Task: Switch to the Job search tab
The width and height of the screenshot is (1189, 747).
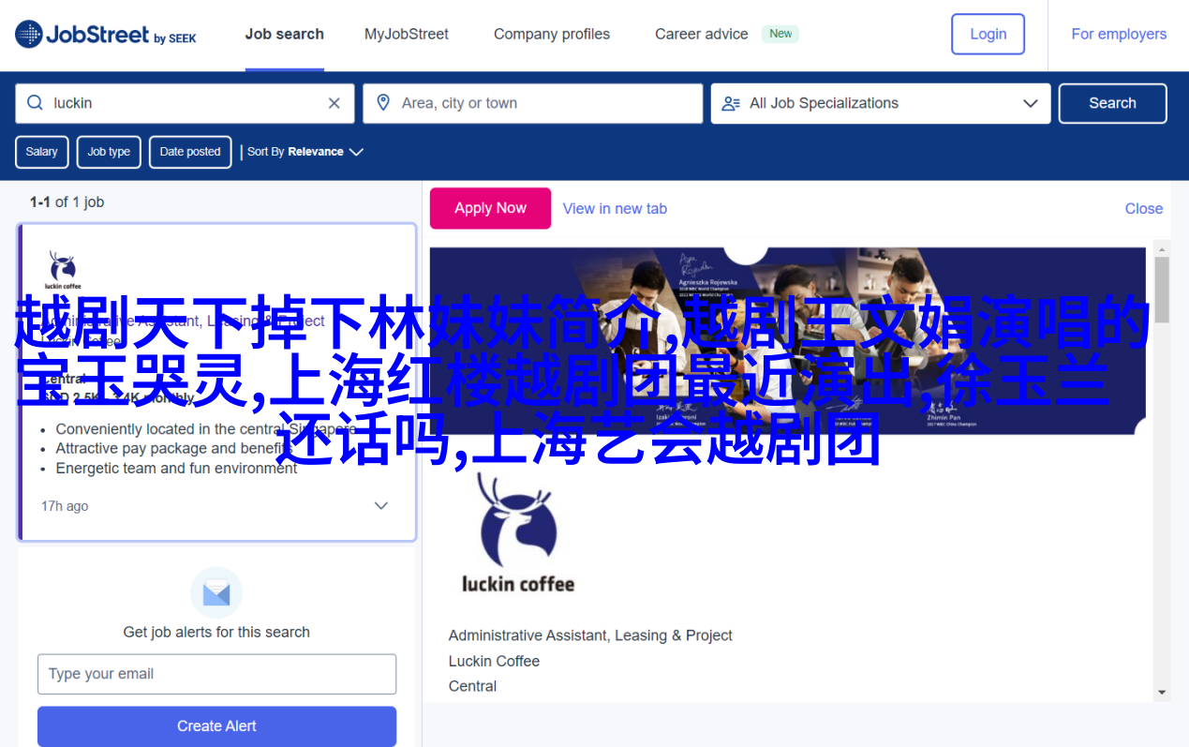Action: click(x=285, y=35)
